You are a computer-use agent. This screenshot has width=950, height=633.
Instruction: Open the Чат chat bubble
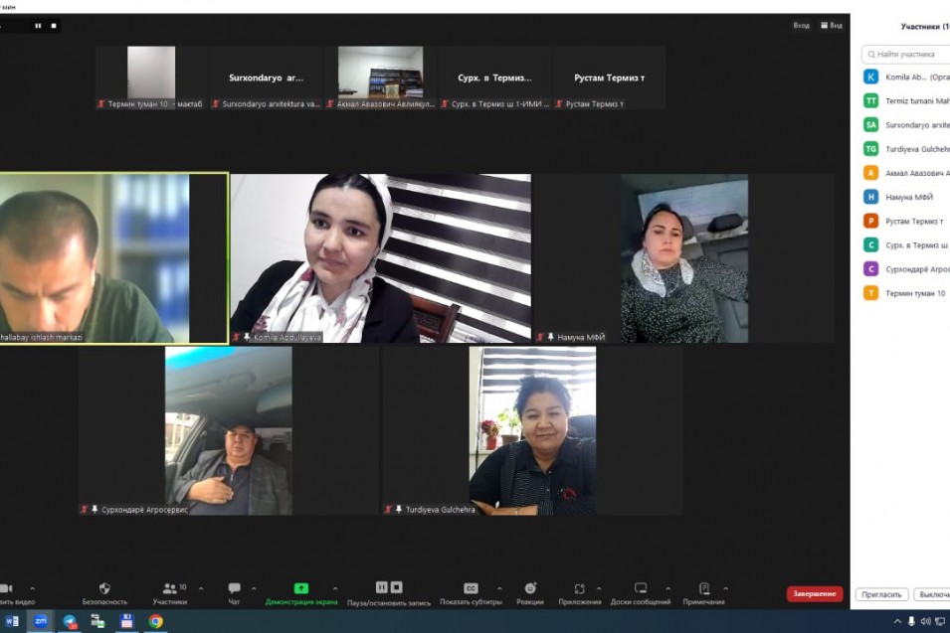235,587
